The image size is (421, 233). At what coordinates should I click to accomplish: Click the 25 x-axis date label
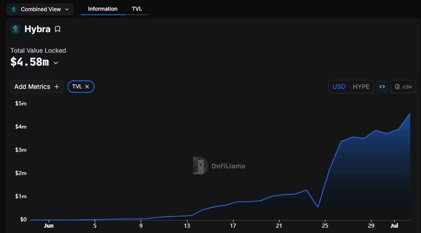325,225
